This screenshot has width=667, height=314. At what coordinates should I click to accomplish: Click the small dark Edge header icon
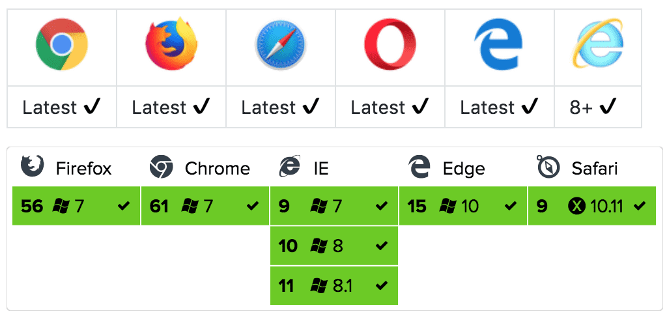tap(419, 167)
